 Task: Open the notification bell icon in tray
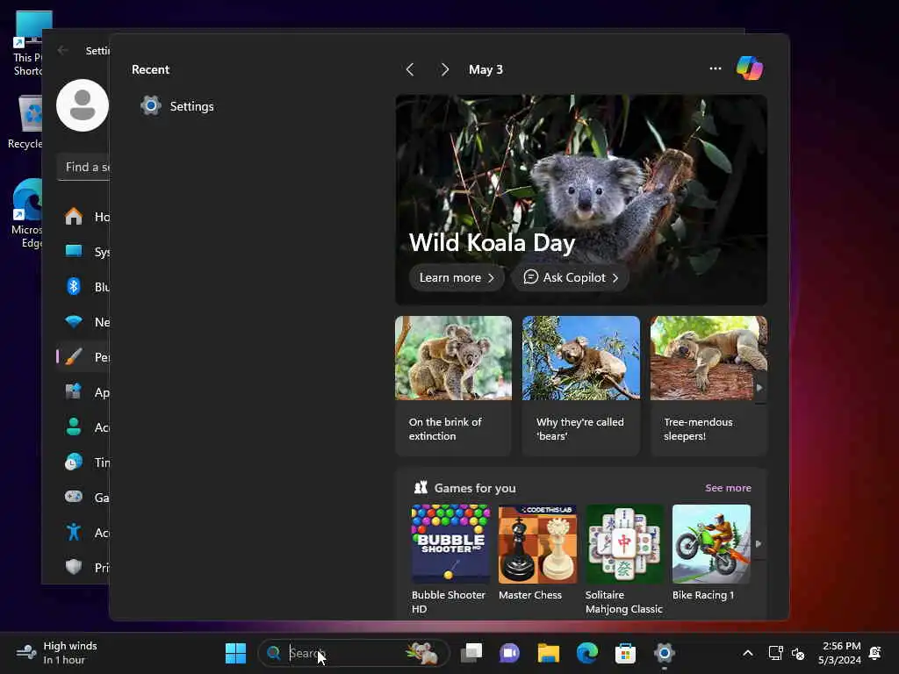[x=875, y=653]
